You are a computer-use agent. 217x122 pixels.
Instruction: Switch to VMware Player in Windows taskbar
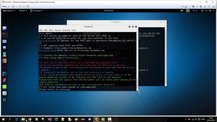(96, 119)
